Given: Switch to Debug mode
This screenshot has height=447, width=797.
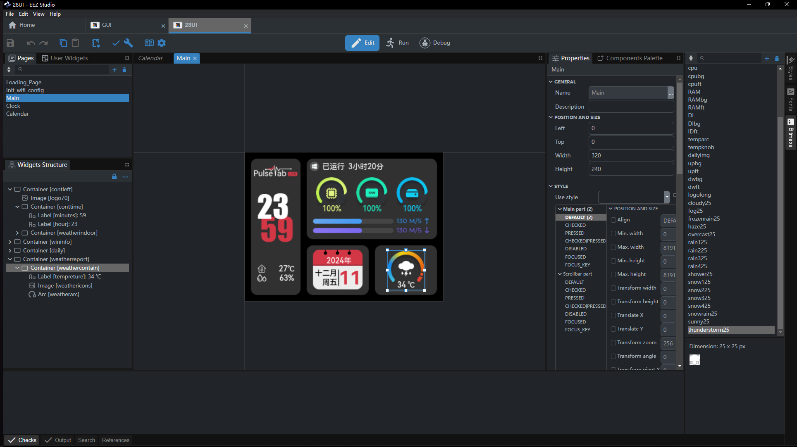Looking at the screenshot, I should (435, 43).
